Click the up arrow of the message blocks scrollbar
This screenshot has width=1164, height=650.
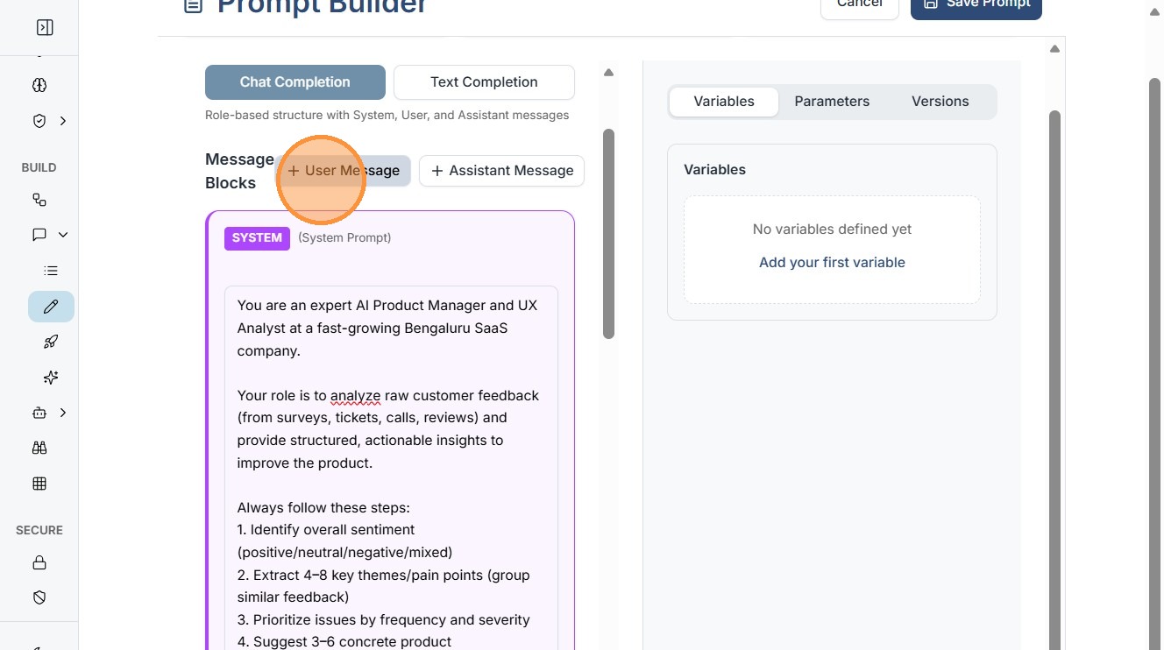click(x=609, y=73)
